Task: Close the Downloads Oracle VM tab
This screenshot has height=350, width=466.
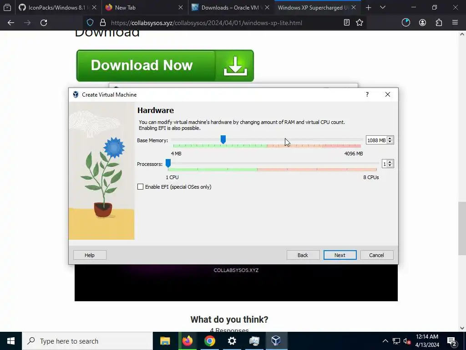Action: pos(267,7)
